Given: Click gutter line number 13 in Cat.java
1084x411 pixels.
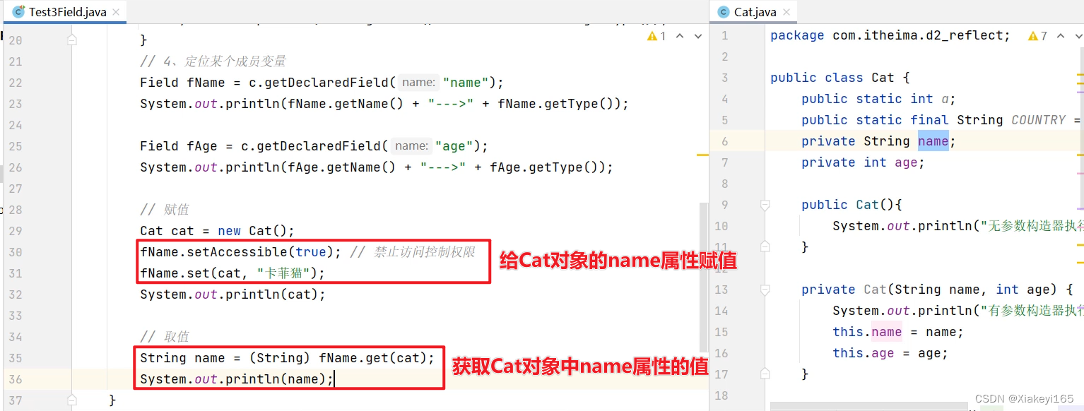Looking at the screenshot, I should (721, 290).
